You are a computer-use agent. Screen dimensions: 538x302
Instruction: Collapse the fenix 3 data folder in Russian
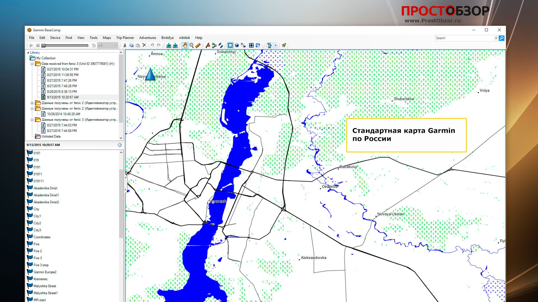[x=32, y=120]
